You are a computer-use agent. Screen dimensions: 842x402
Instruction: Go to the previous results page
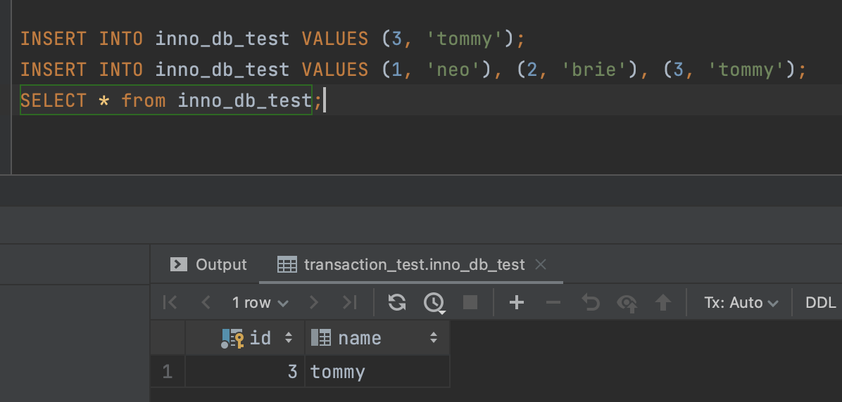tap(206, 302)
